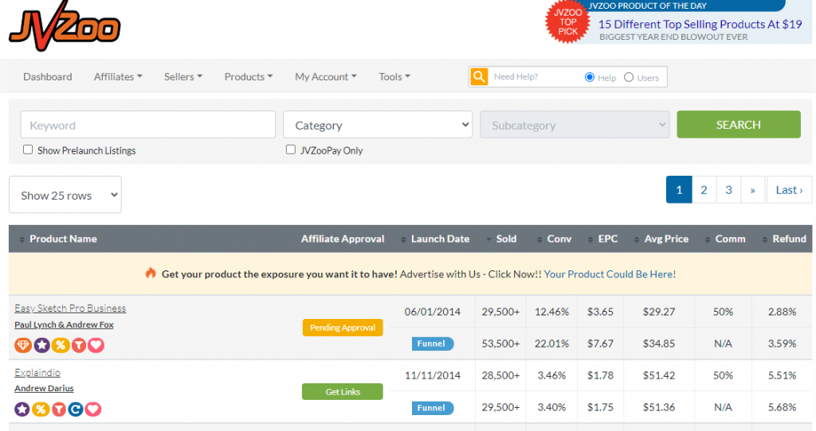This screenshot has height=431, width=816.
Task: Open the Andrew Darius seller link
Action: coord(45,388)
